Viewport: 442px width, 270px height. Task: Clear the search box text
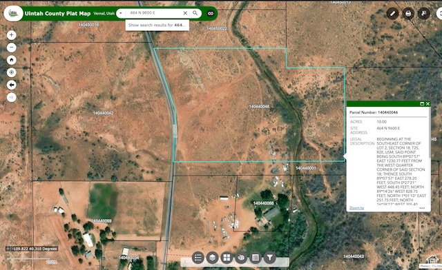pyautogui.click(x=185, y=13)
